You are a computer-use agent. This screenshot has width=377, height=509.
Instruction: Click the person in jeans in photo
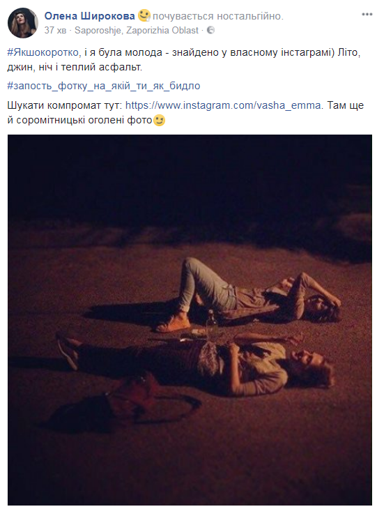pyautogui.click(x=248, y=297)
